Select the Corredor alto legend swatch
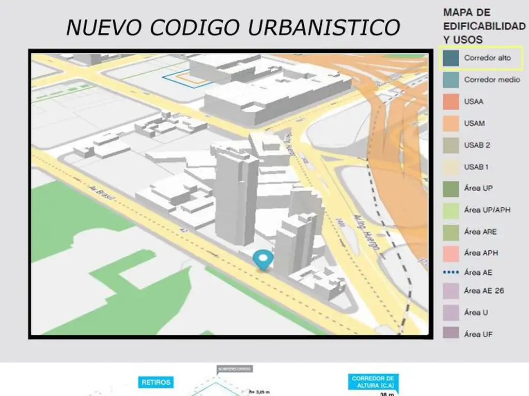This screenshot has width=529, height=396. pyautogui.click(x=450, y=58)
